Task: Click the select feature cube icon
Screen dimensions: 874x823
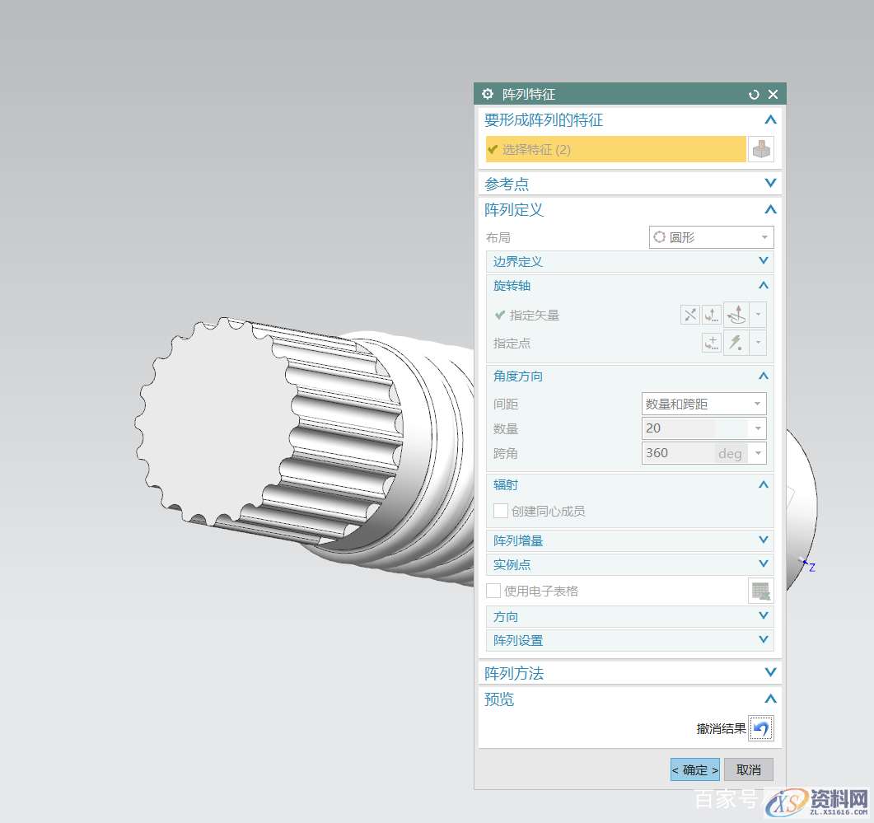Action: pos(761,149)
